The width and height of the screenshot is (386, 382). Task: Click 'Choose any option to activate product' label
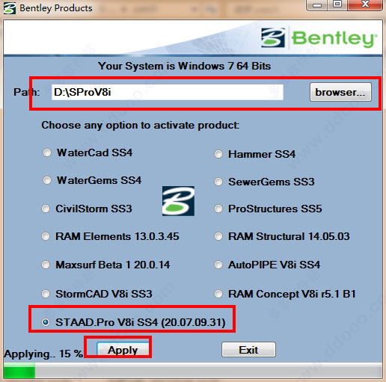point(140,125)
